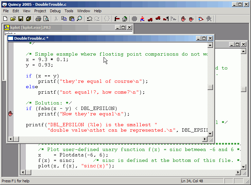Click the DoubleTrouble.c vertical scrollbar thumb
Screen dimensions: 251x185
[210, 87]
